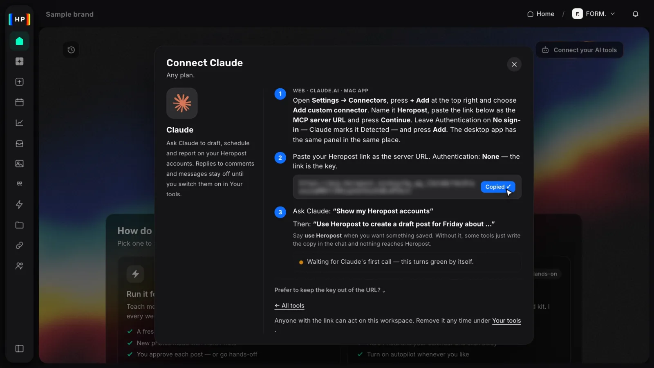Open the automation lightning icon in sidebar
This screenshot has width=654, height=368.
[x=19, y=204]
